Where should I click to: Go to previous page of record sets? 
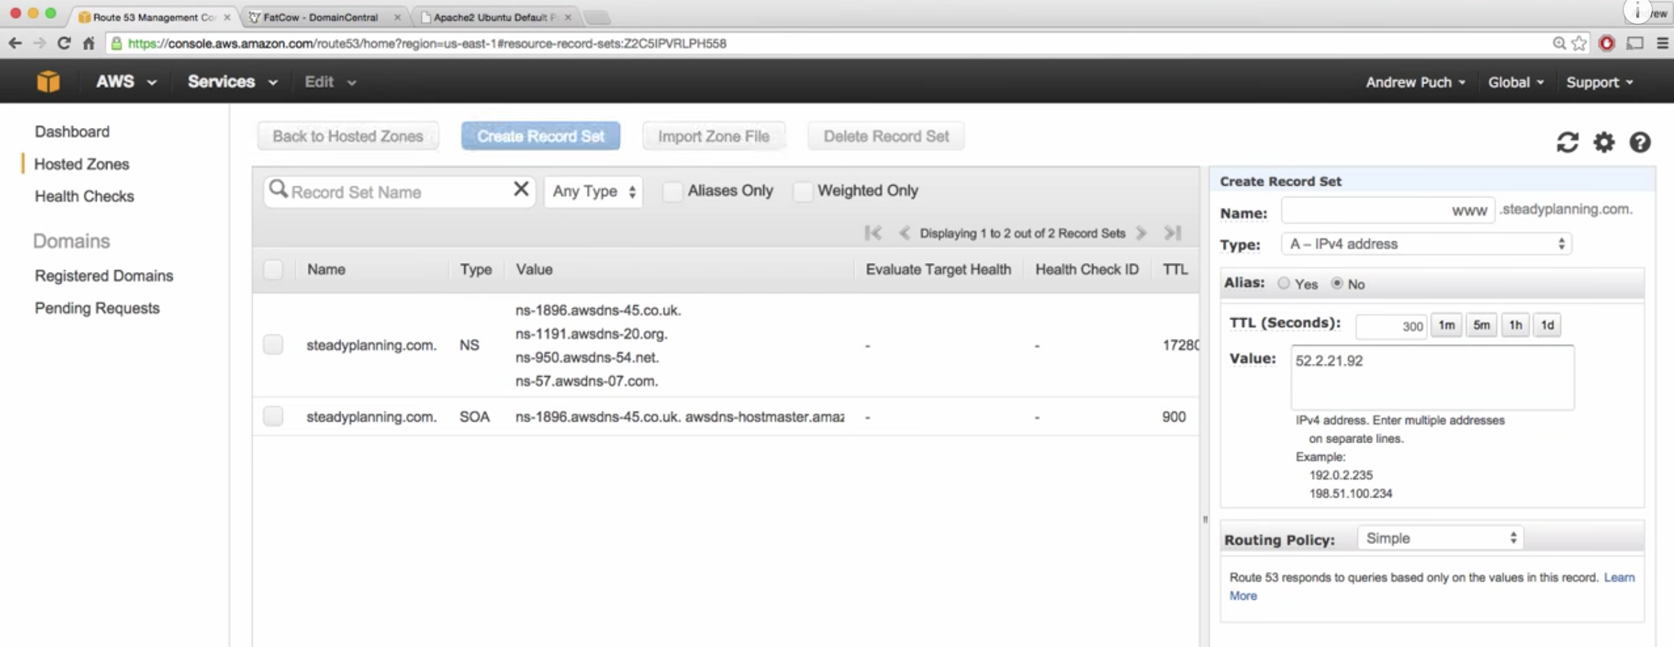pyautogui.click(x=904, y=233)
